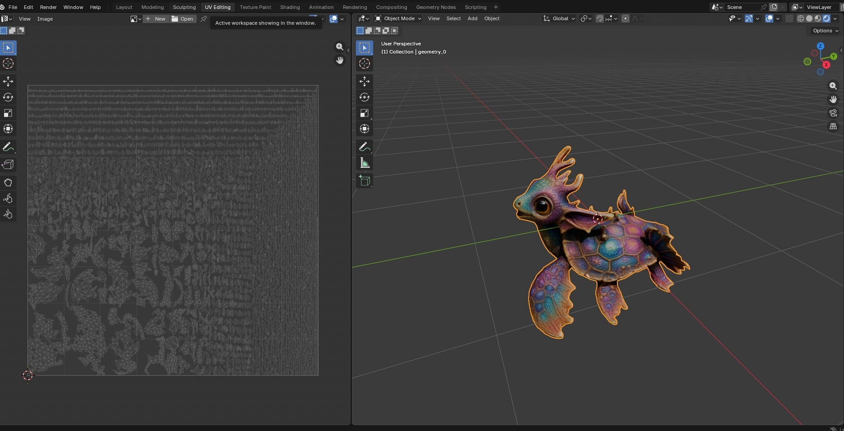The image size is (844, 431).
Task: Select the Add Cube tool
Action: tap(365, 181)
